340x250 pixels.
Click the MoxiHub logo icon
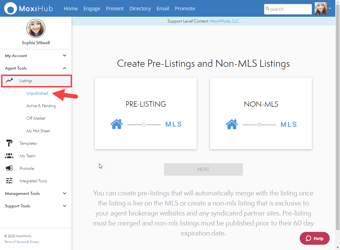click(11, 9)
